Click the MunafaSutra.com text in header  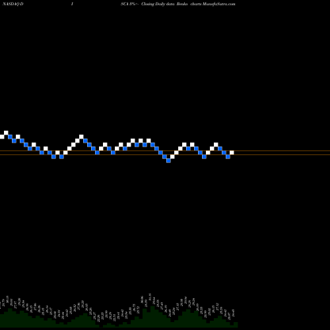click(x=219, y=4)
